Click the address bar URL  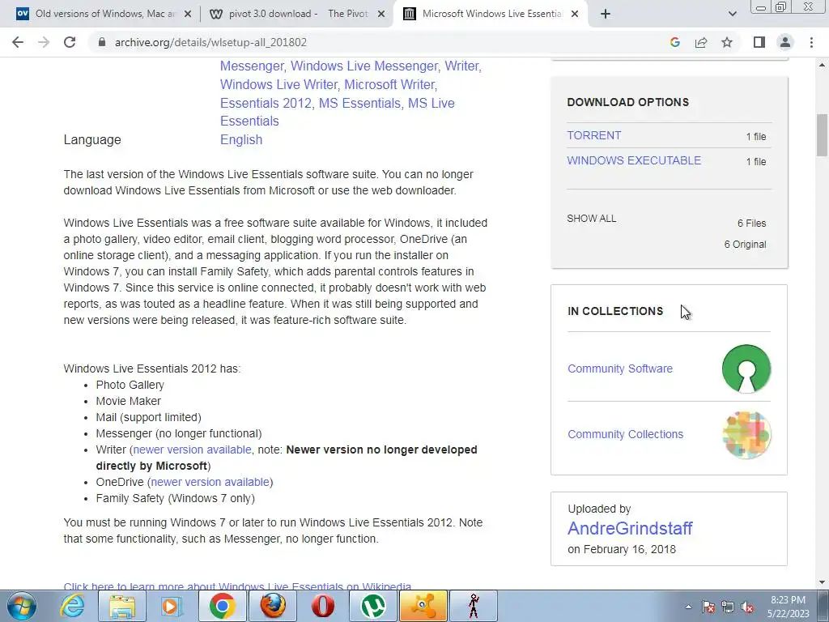coord(210,42)
